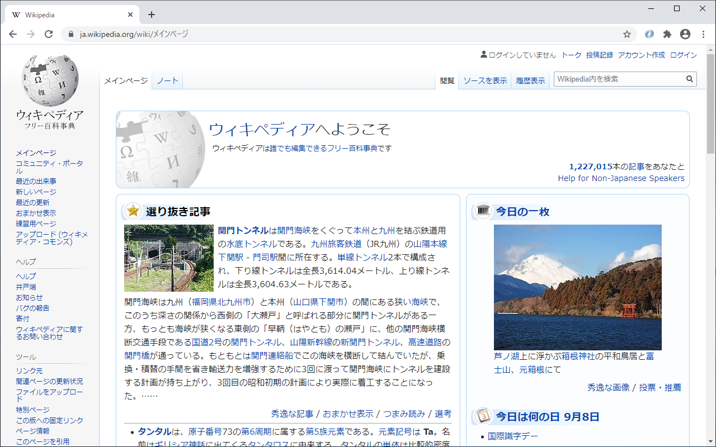
Task: Select the メインページ tab
Action: [126, 80]
